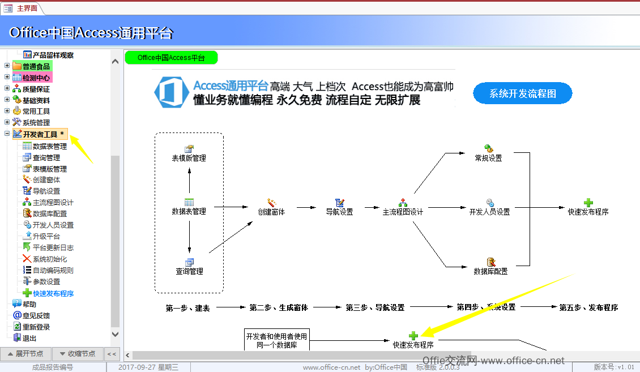Collapse the 开发者工具 tree node
This screenshot has width=640, height=372.
[7, 134]
